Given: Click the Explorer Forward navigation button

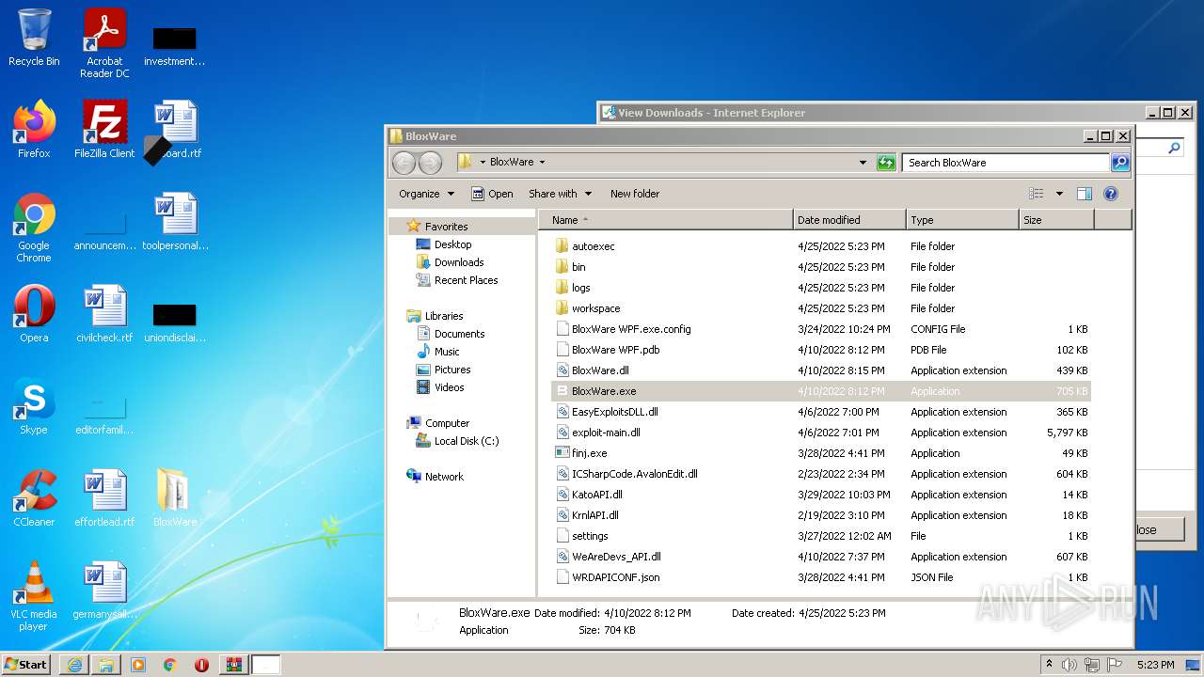Looking at the screenshot, I should [430, 163].
